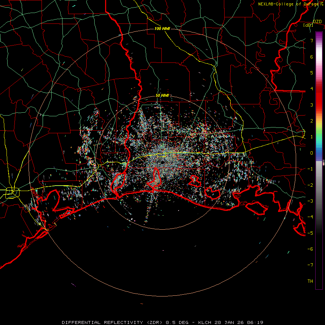Click the ZDR color scale bar
The image size is (325, 325).
click(x=319, y=160)
